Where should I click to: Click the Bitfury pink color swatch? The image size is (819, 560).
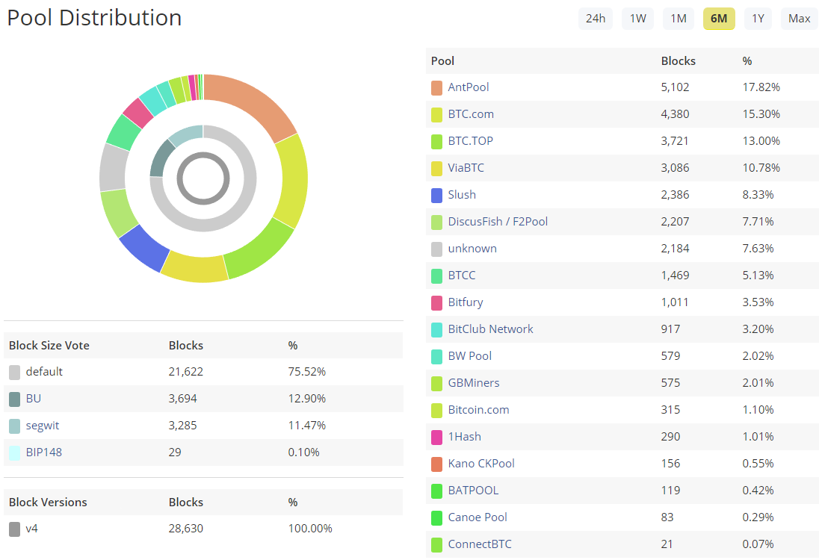tap(437, 302)
